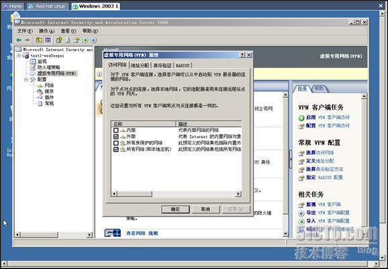Click the task pane scroll-up arrow
Screen dimensions: 388x269
364,96
